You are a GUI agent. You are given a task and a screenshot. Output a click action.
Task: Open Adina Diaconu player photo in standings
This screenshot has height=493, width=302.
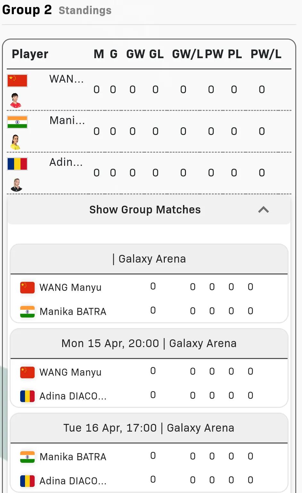tap(16, 185)
